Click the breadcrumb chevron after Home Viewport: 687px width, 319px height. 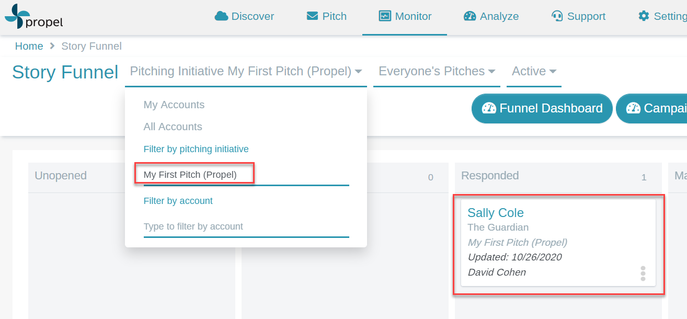[52, 46]
